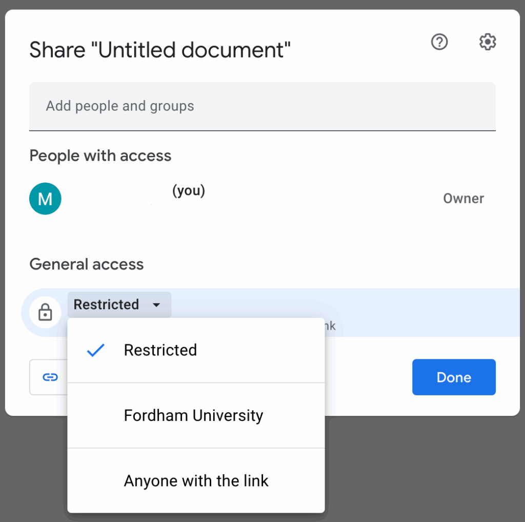Open sharing settings gear icon
Screen dimensions: 525x522
click(x=488, y=42)
